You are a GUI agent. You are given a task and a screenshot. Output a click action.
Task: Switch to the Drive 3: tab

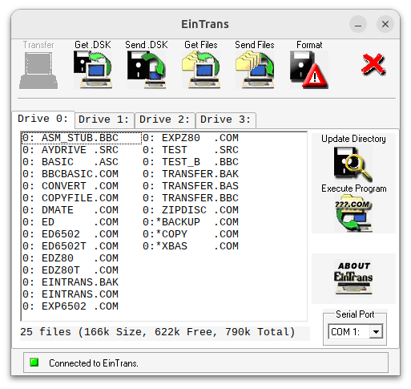[x=226, y=120]
